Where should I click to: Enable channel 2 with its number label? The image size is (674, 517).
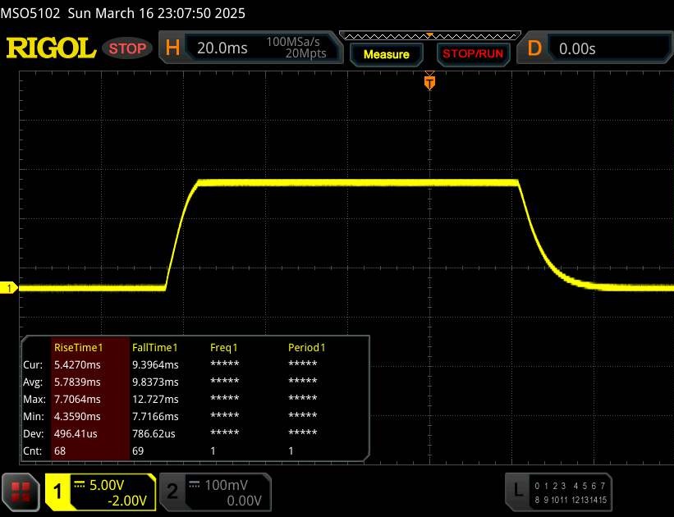tap(172, 492)
